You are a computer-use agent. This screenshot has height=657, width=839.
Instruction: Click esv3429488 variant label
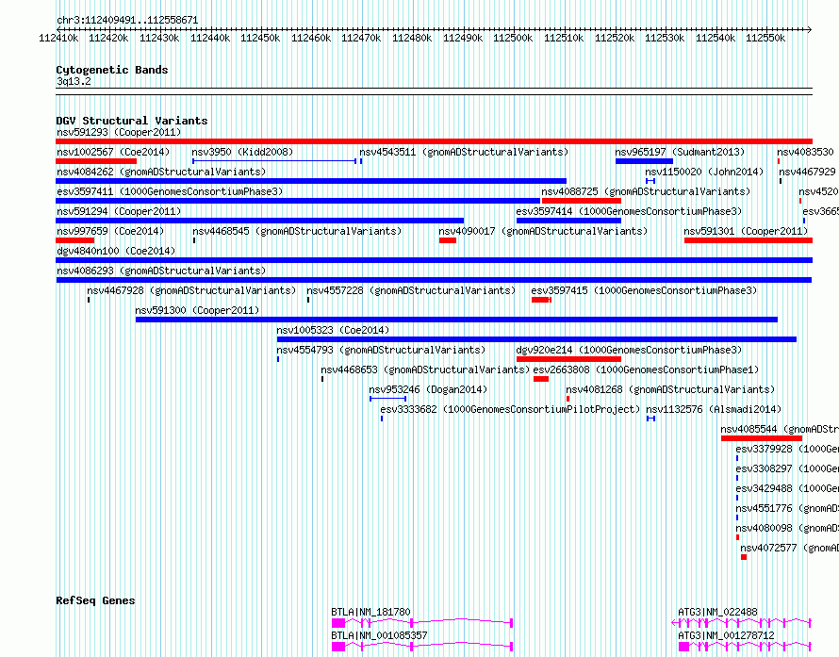787,488
